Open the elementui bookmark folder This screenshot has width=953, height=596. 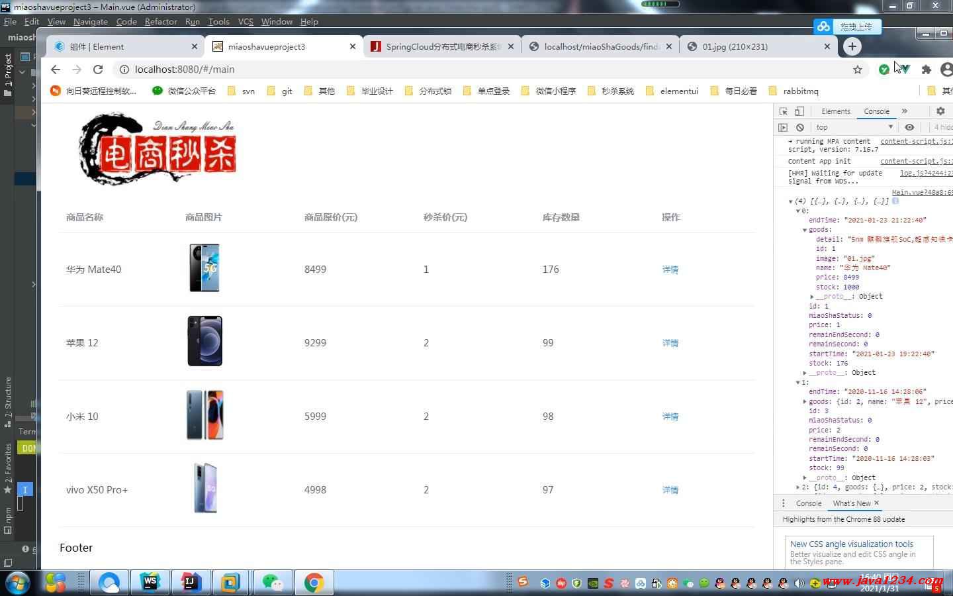click(x=672, y=91)
